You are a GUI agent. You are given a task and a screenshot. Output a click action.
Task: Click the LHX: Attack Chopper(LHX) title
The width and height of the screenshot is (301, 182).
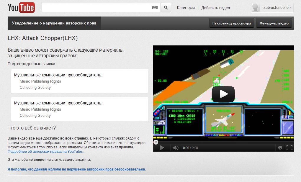[x=42, y=38]
